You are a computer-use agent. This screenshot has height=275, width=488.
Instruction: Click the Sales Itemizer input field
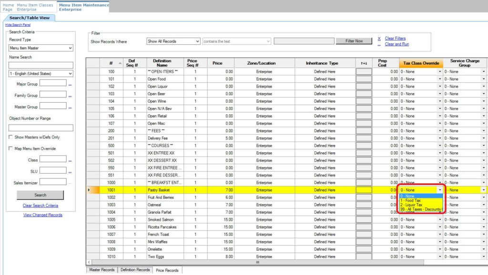(x=53, y=182)
